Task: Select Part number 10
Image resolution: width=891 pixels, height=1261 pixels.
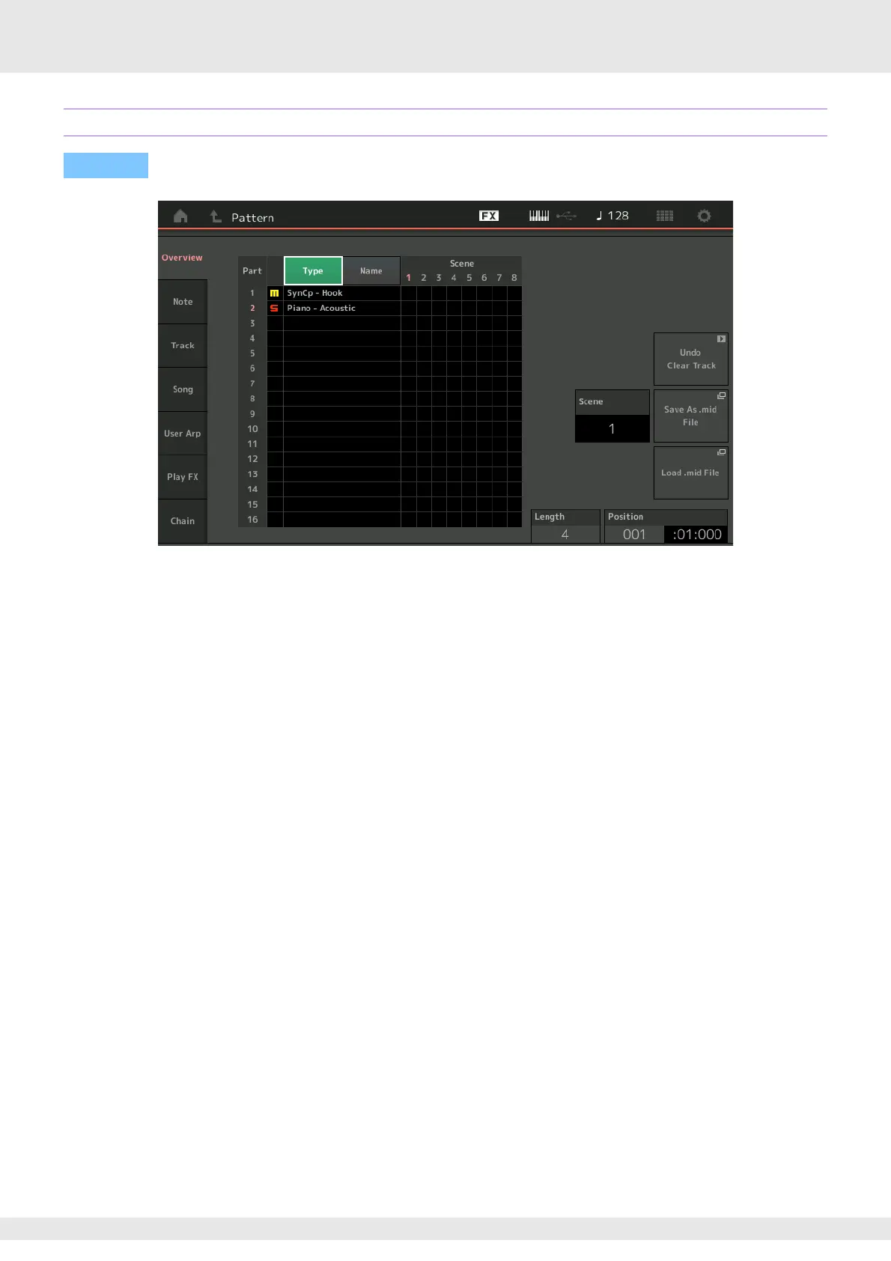Action: (x=252, y=429)
